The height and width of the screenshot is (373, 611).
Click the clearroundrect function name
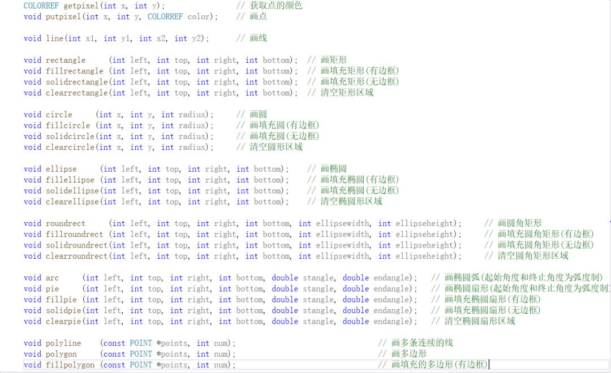77,257
